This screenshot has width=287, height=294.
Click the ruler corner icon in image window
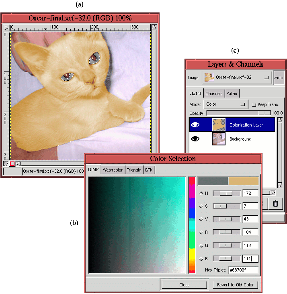(6, 28)
